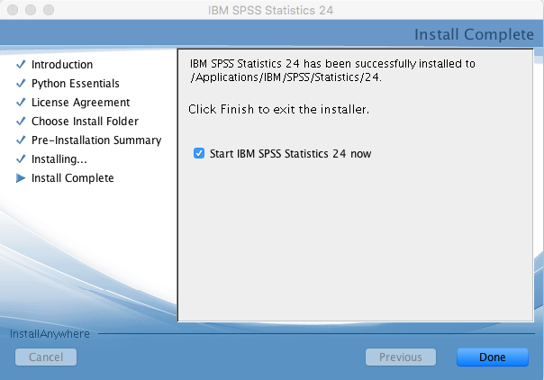Screen dimensions: 544x380
Task: Click the Install Complete header title
Action: click(x=474, y=34)
